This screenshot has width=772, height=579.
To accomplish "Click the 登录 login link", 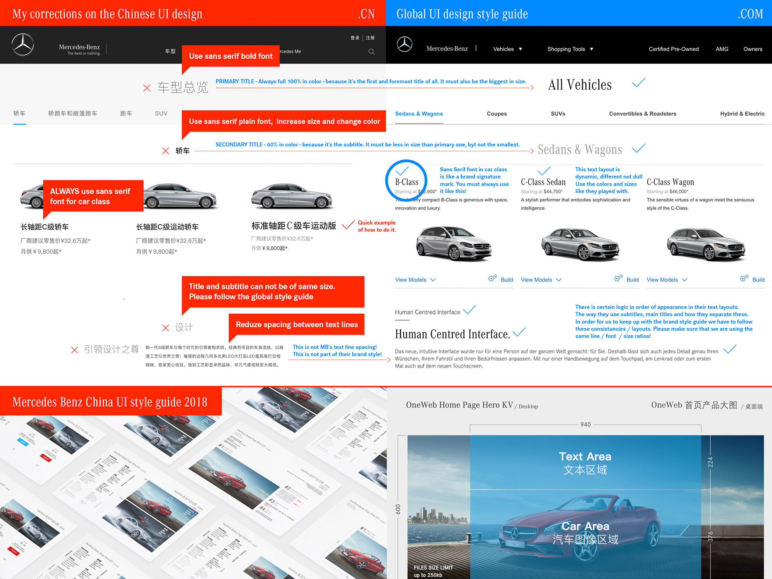I will (355, 38).
